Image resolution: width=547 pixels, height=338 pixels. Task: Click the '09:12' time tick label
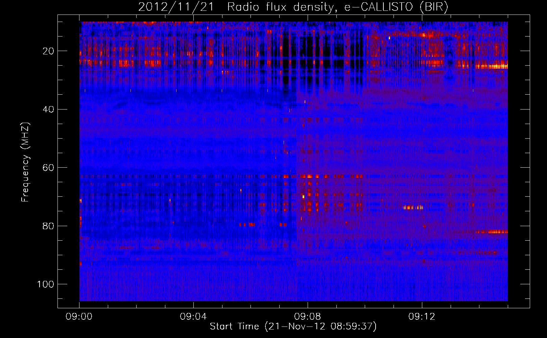(422, 317)
